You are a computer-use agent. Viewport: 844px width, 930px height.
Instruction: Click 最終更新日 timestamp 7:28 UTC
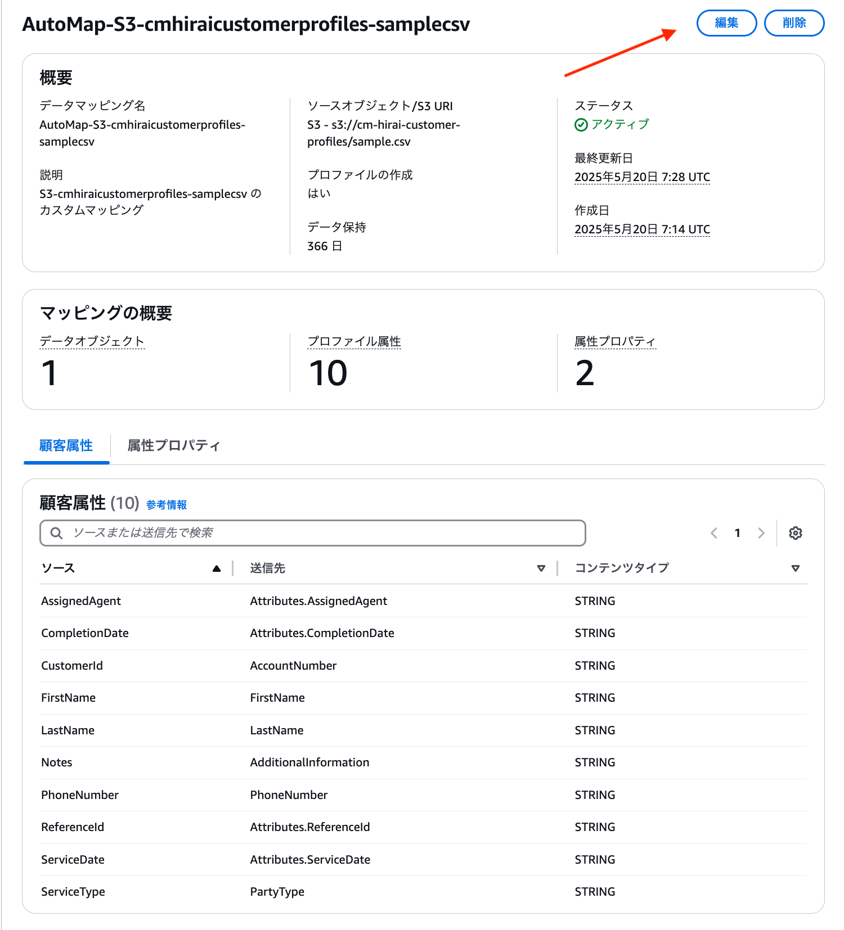[x=642, y=177]
